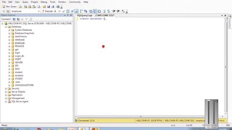Image resolution: width=232 pixels, height=130 pixels.
Task: Open the Object Explorer window position dropdown
Action: click(65, 15)
